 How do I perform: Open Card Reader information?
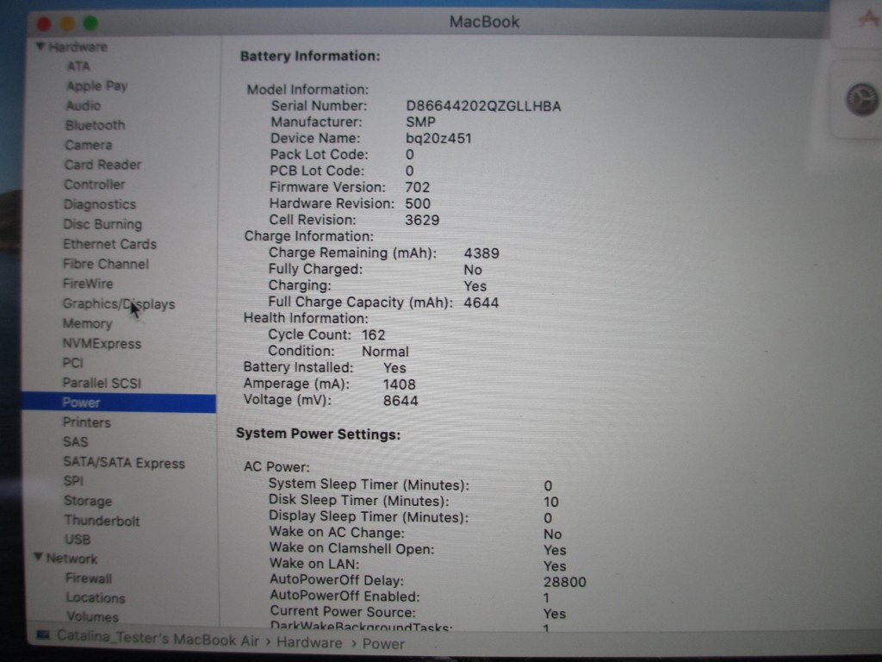pyautogui.click(x=102, y=165)
